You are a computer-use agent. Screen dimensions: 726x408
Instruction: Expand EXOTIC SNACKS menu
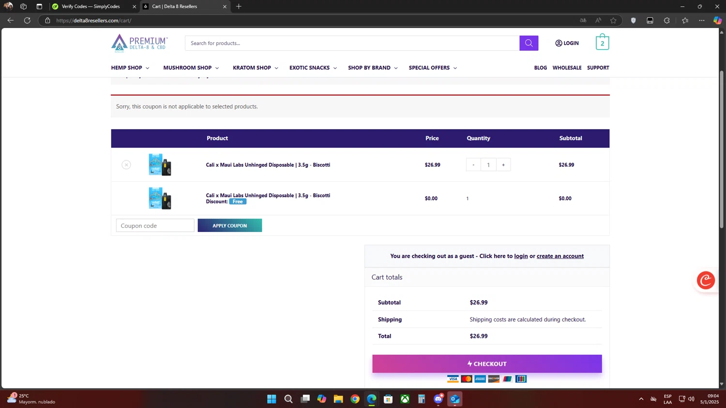tap(313, 68)
